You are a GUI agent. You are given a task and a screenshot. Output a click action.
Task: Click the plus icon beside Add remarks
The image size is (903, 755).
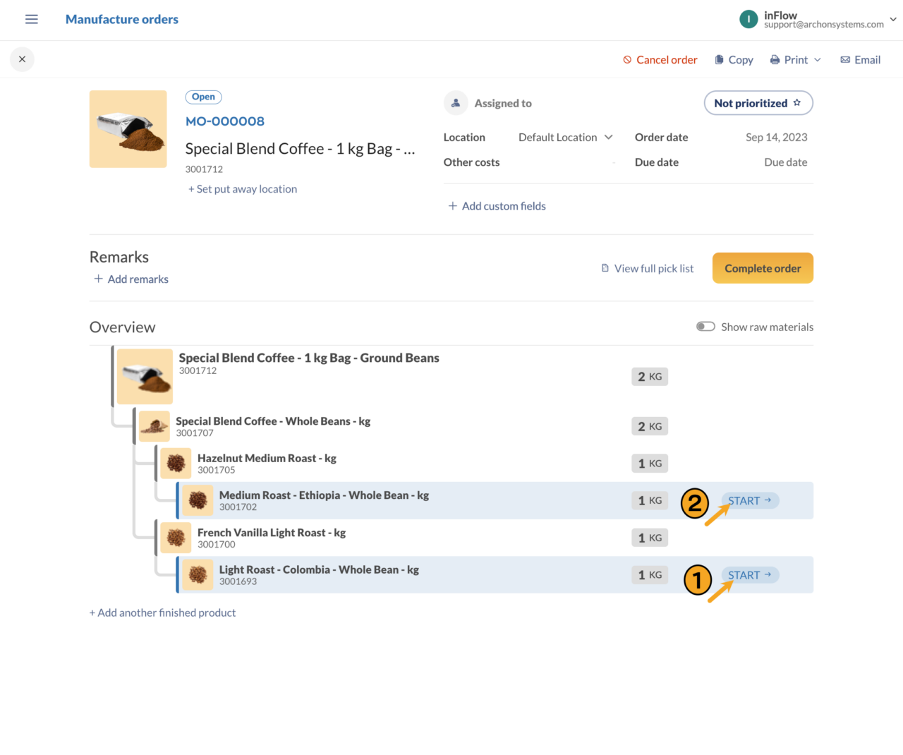(x=99, y=279)
